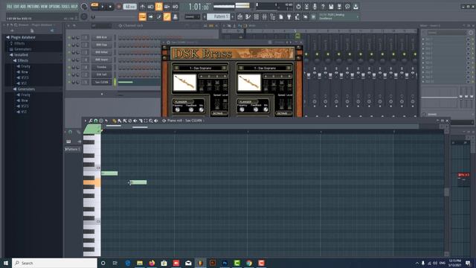Screen dimensions: 476x268
Task: Open FL Studio from the Windows taskbar
Action: point(200,263)
